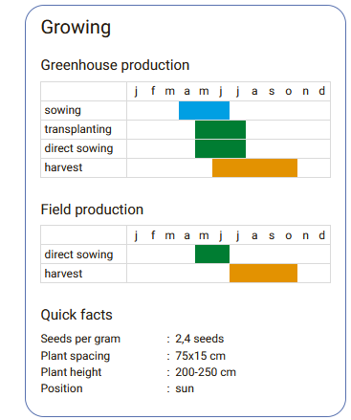Screen dimensions: 351x420
Task: Click the Quick facts heading
Action: [x=77, y=315]
